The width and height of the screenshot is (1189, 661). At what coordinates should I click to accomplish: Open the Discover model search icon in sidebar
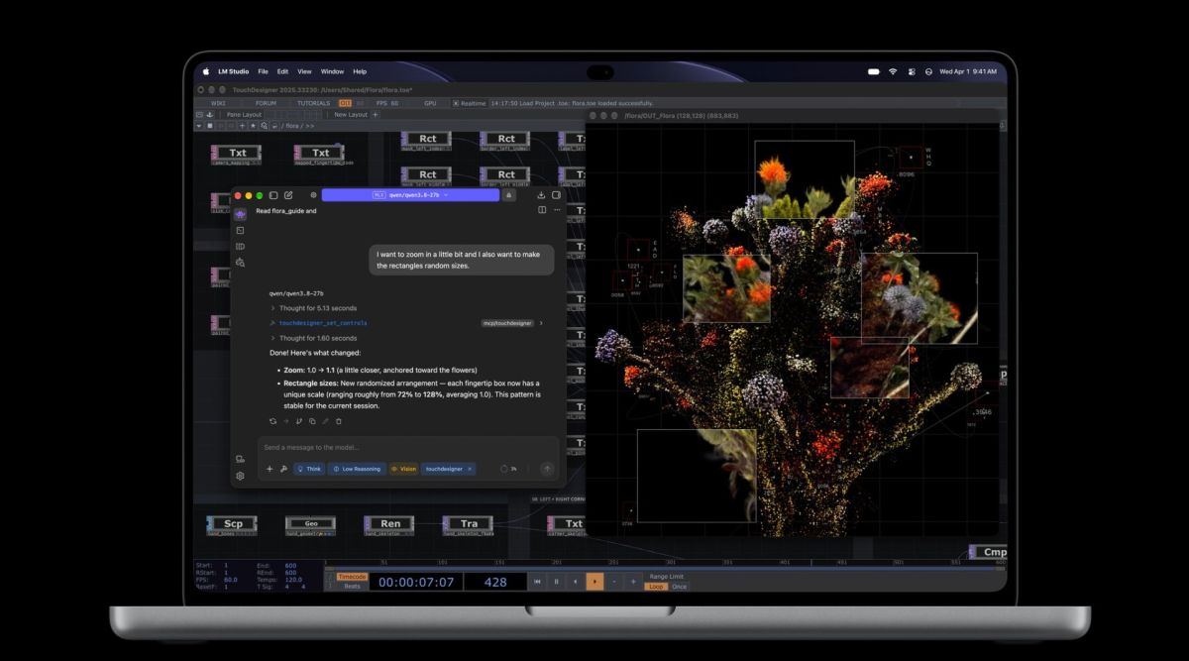240,263
